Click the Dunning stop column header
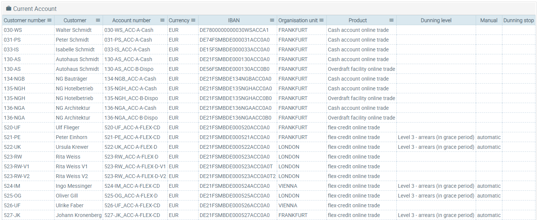This screenshot has width=537, height=220. (518, 20)
